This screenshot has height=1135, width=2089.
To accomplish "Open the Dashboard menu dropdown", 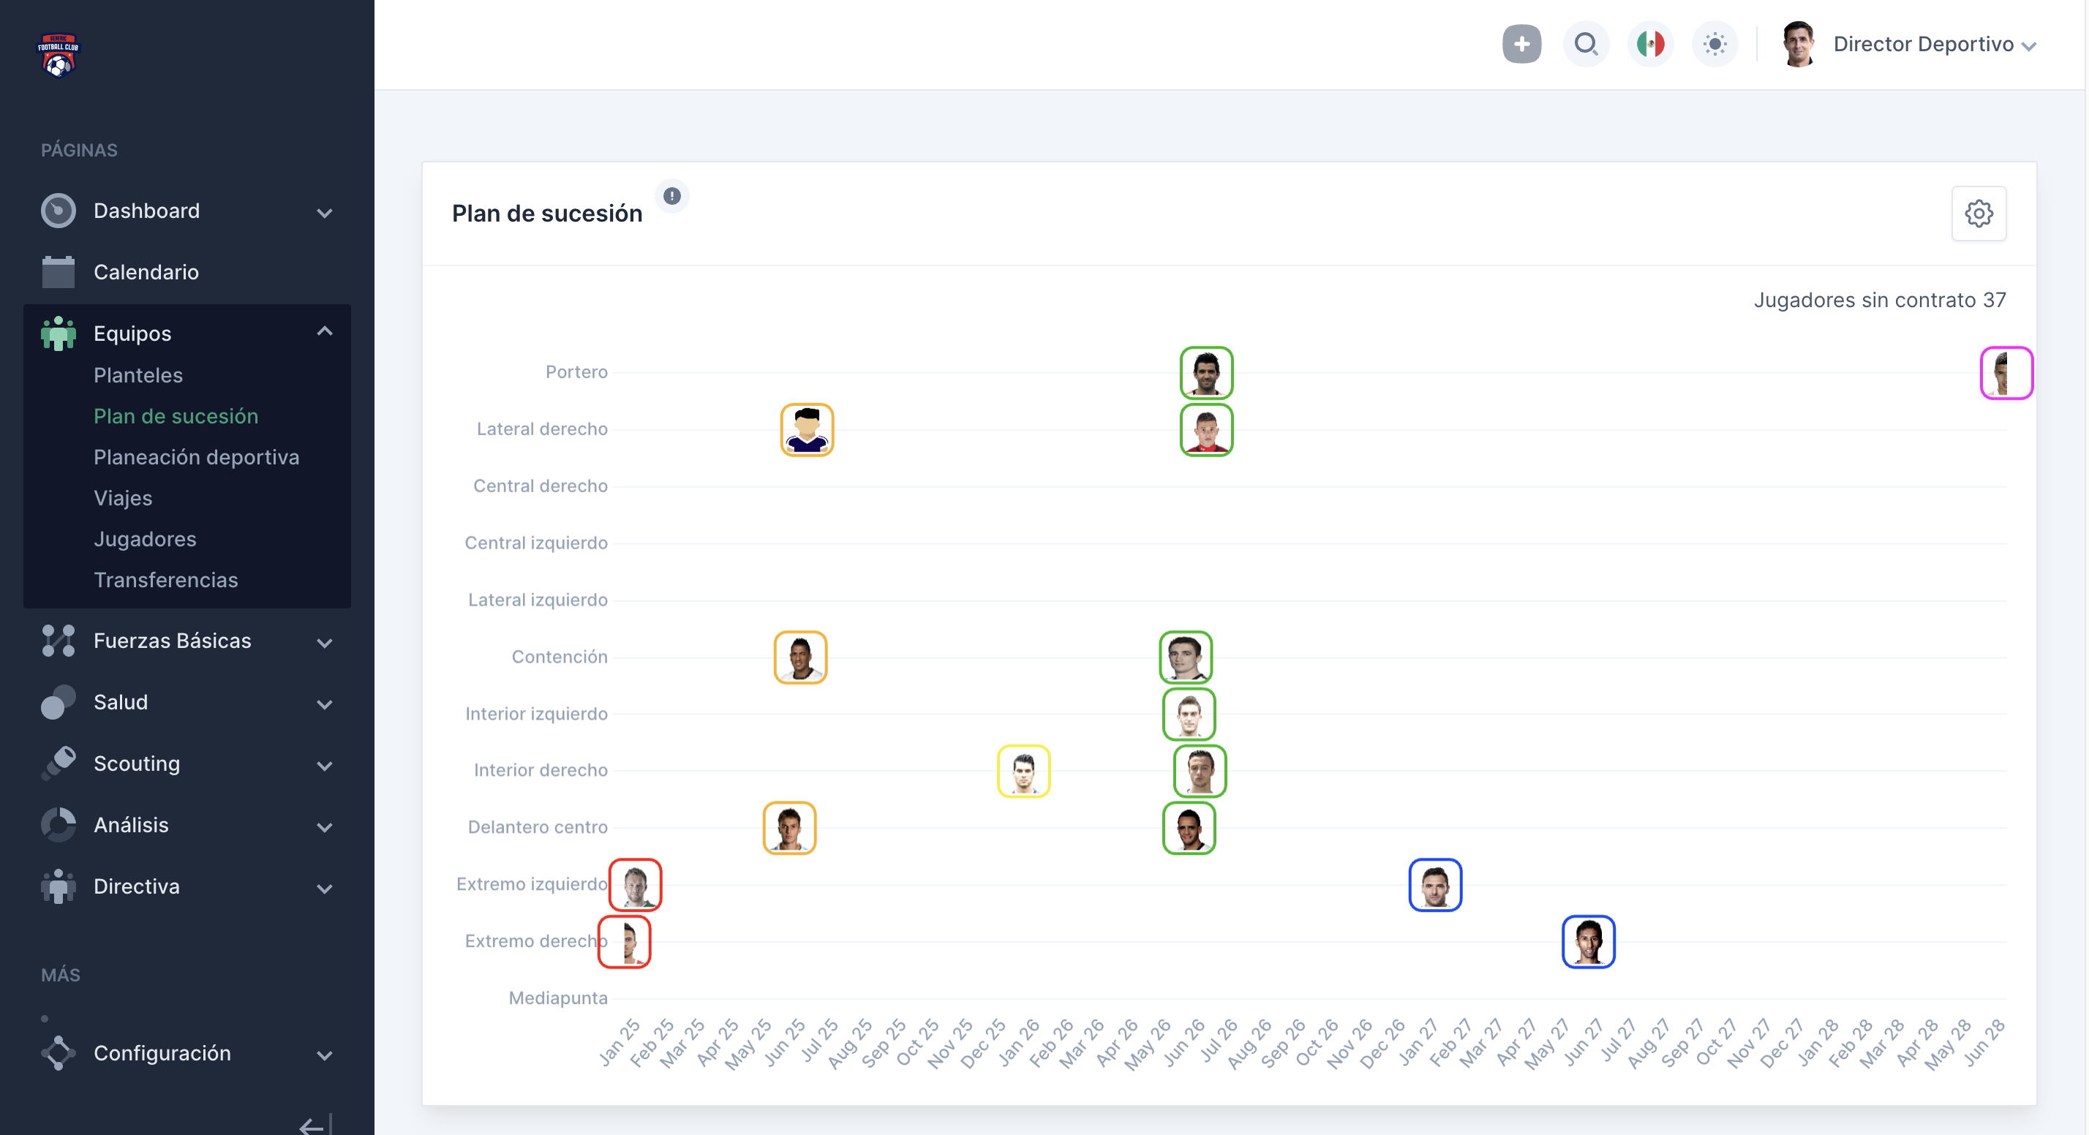I will point(324,213).
